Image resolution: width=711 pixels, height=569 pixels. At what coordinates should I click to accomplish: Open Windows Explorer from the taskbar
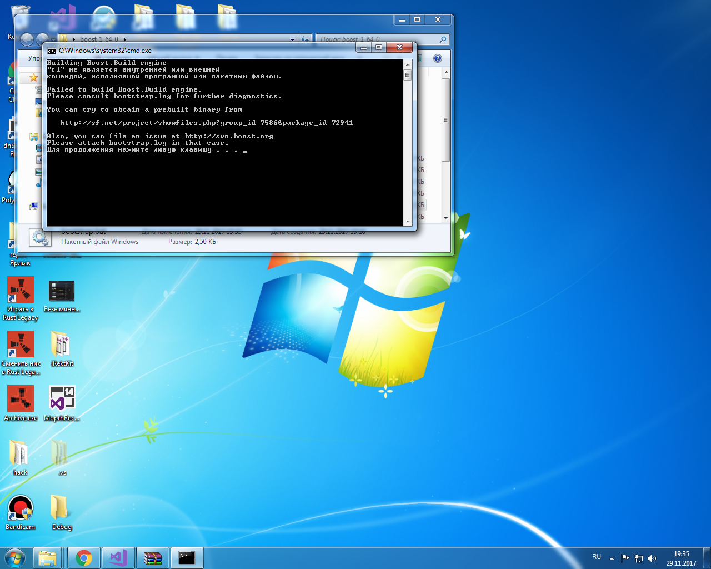(x=47, y=558)
